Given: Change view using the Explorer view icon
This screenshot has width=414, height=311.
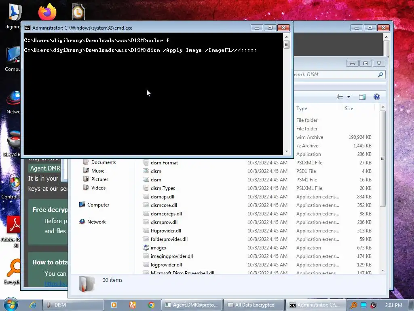Looking at the screenshot, I should 340,97.
